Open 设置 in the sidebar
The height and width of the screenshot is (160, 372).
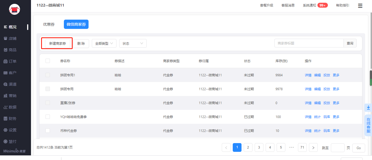pos(13,130)
